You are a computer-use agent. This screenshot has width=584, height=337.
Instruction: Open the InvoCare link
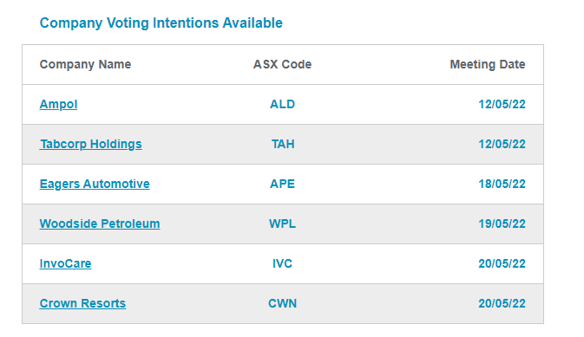66,263
